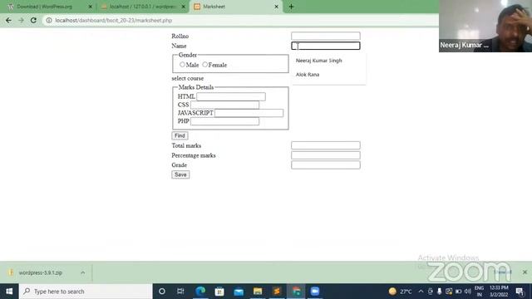Open the volume tray icon
This screenshot has height=299, width=532.
tap(467, 292)
